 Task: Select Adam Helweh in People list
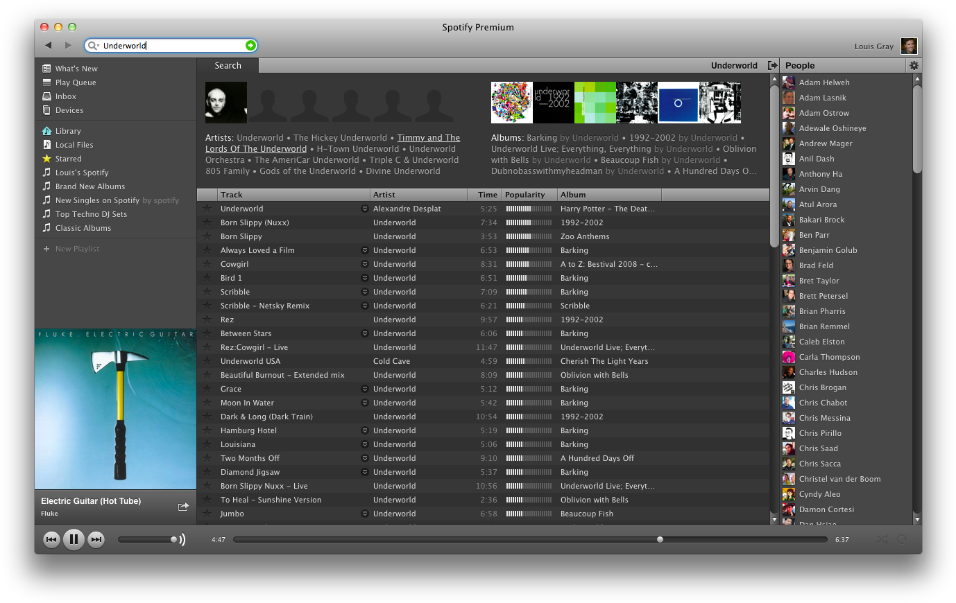coord(824,82)
